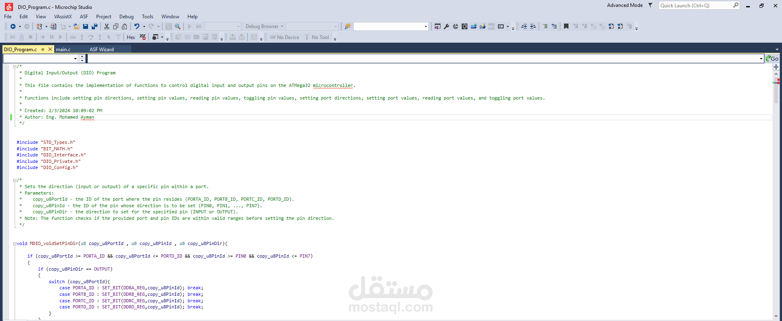
Task: Click the editor split handle above scrollbar
Action: coord(776,66)
